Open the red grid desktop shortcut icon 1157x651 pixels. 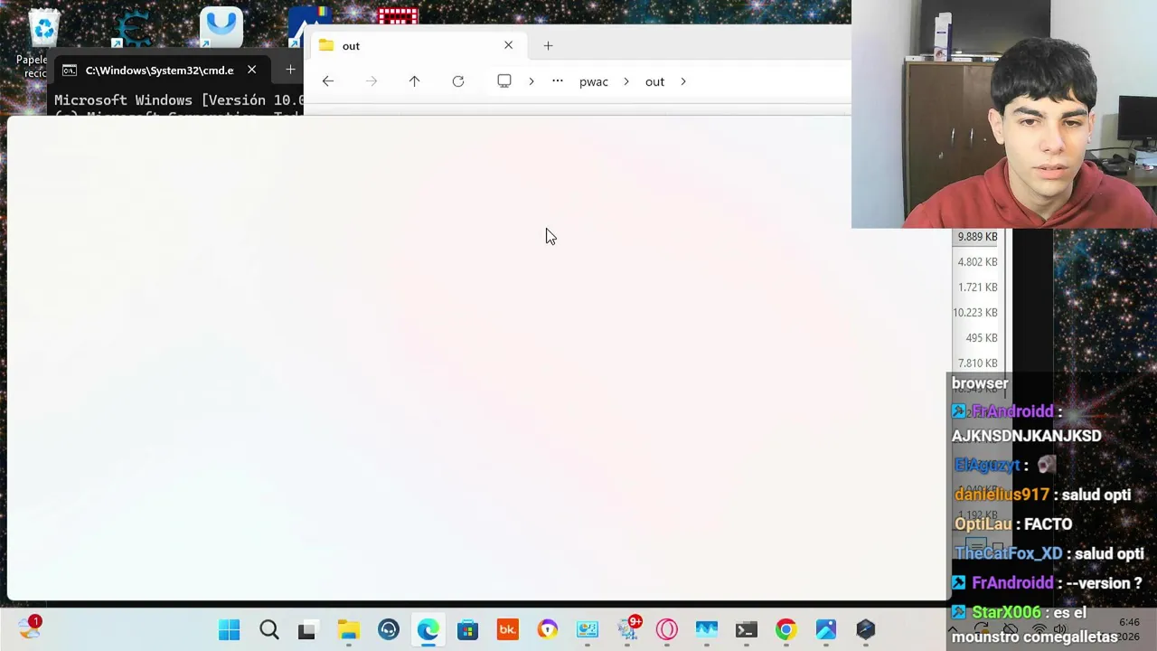click(x=398, y=16)
